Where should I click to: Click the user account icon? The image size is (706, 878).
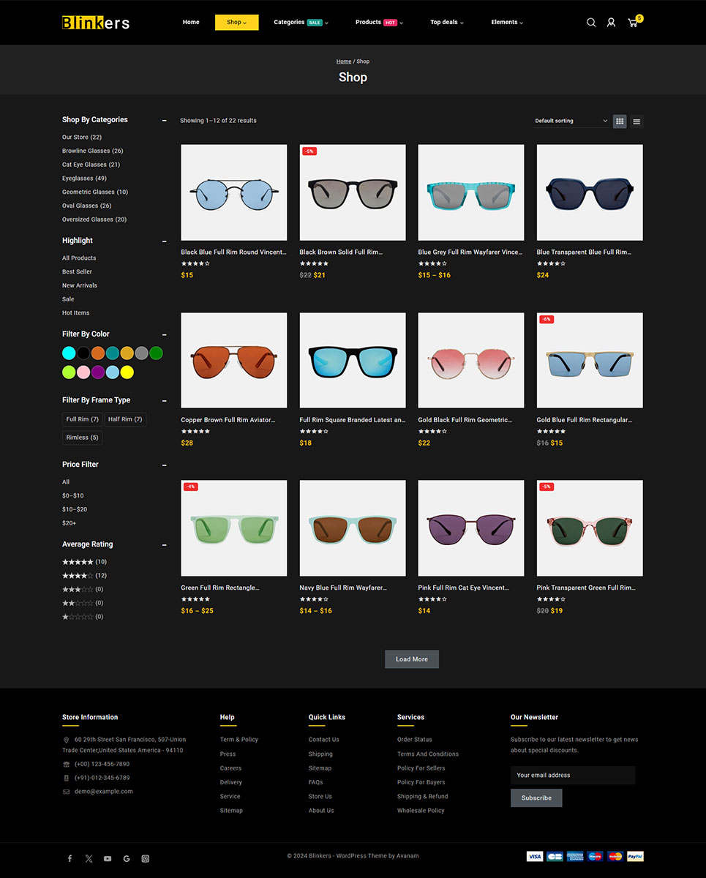pyautogui.click(x=611, y=23)
